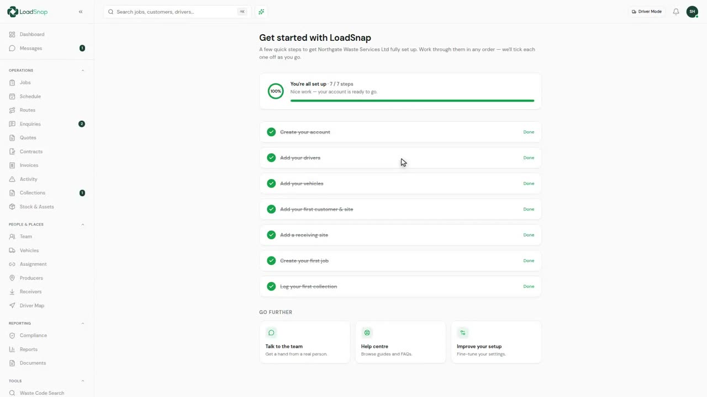The height and width of the screenshot is (397, 707).
Task: Click the Messages speech bubble icon
Action: tap(12, 49)
